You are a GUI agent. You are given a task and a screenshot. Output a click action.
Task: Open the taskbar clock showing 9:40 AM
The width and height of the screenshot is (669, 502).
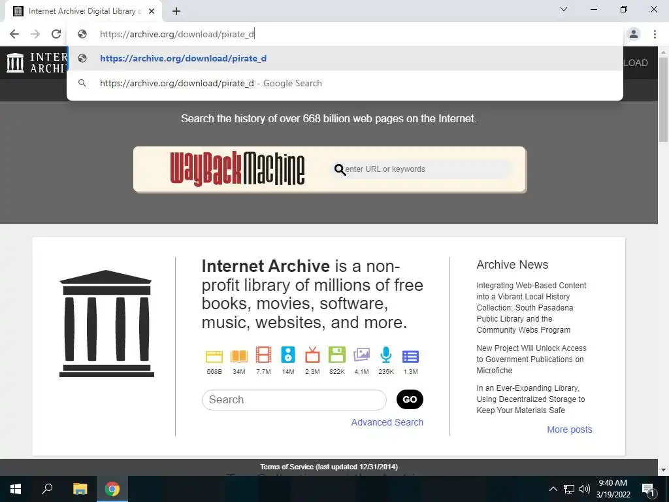point(613,489)
